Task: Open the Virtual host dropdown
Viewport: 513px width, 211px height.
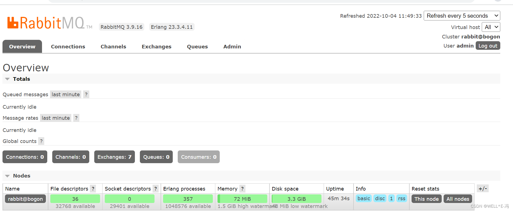Action: click(491, 27)
